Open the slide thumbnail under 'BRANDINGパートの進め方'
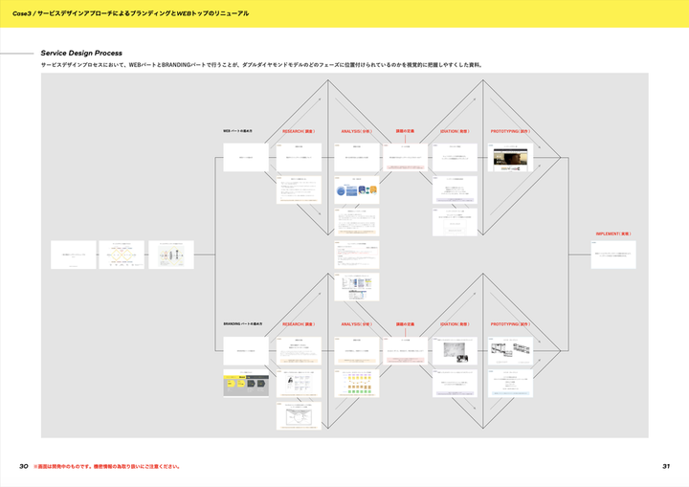 [x=246, y=351]
